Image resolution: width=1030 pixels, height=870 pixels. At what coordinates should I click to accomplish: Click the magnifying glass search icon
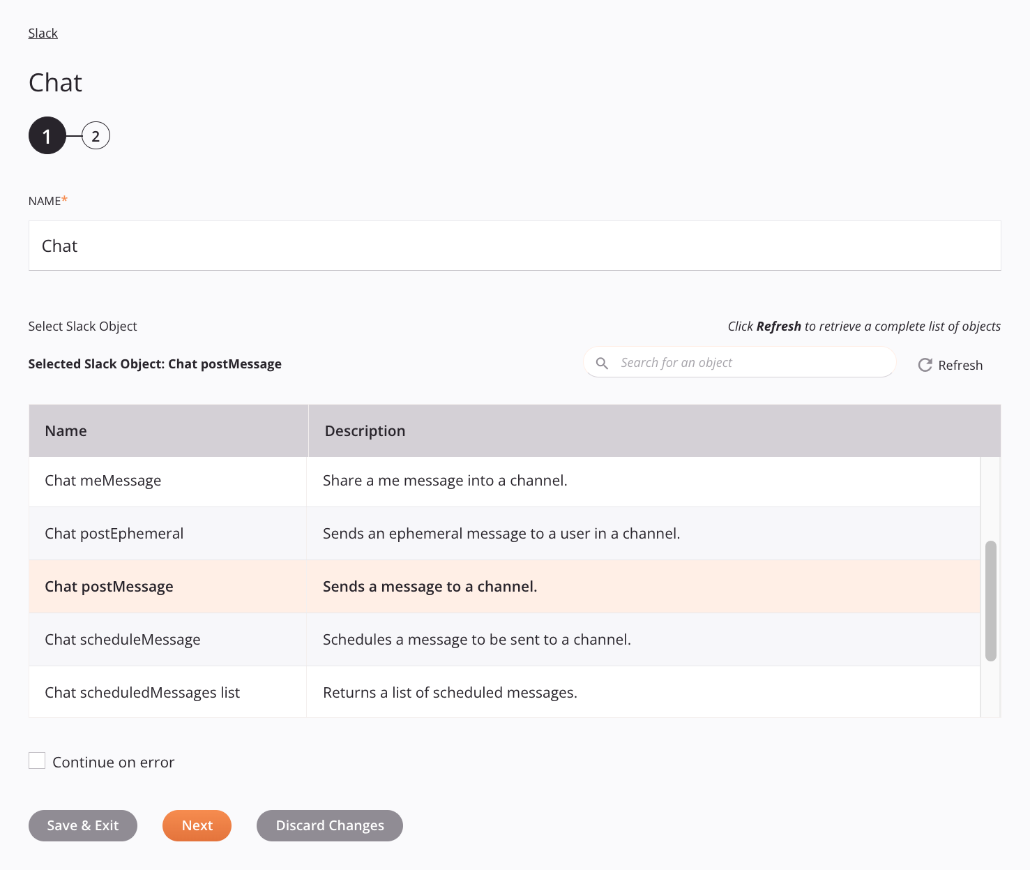(602, 363)
